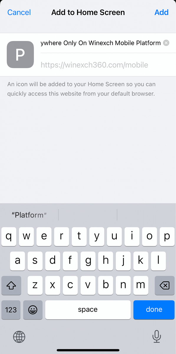
Task: Add the shortcut to Home Screen
Action: pos(162,12)
